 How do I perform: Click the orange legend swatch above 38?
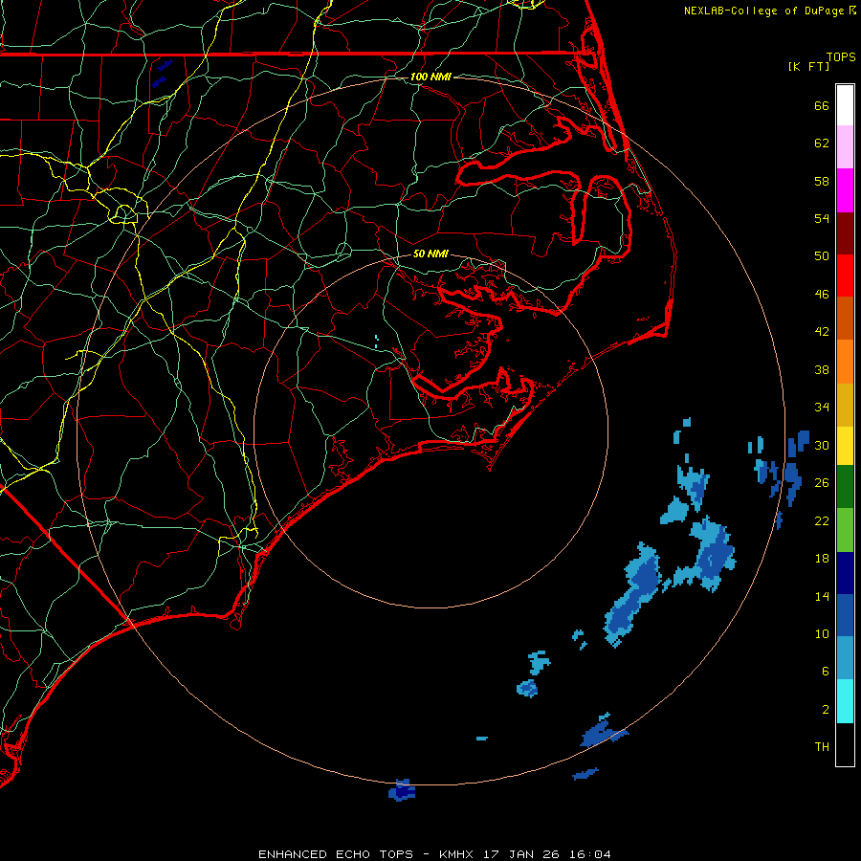point(845,362)
